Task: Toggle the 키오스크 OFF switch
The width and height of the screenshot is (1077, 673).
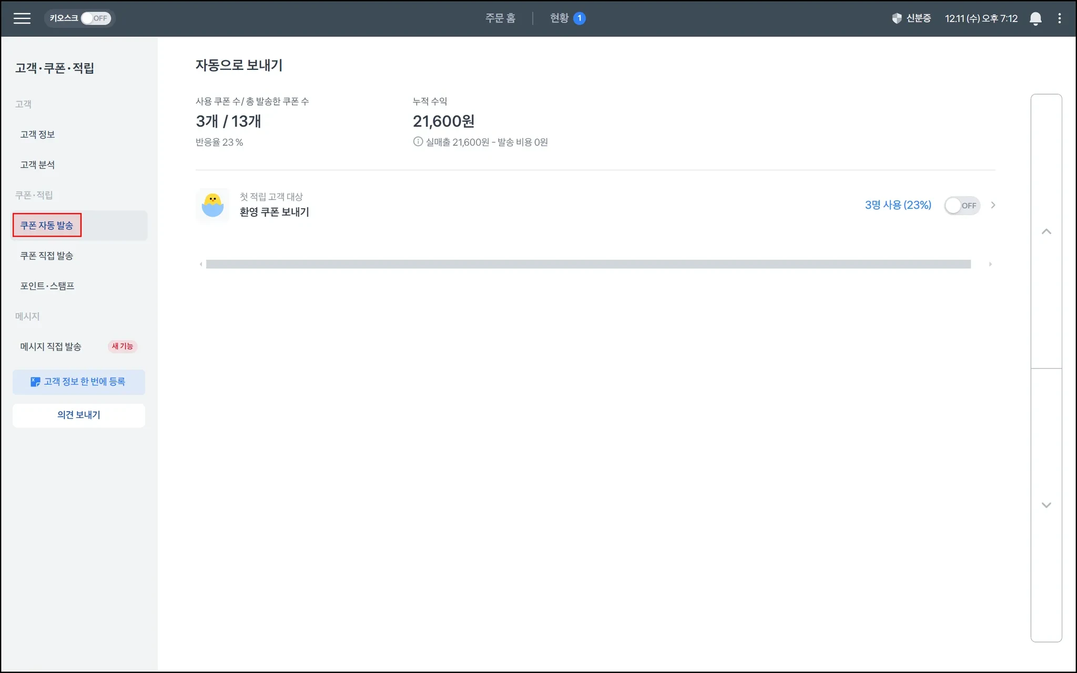Action: 95,18
